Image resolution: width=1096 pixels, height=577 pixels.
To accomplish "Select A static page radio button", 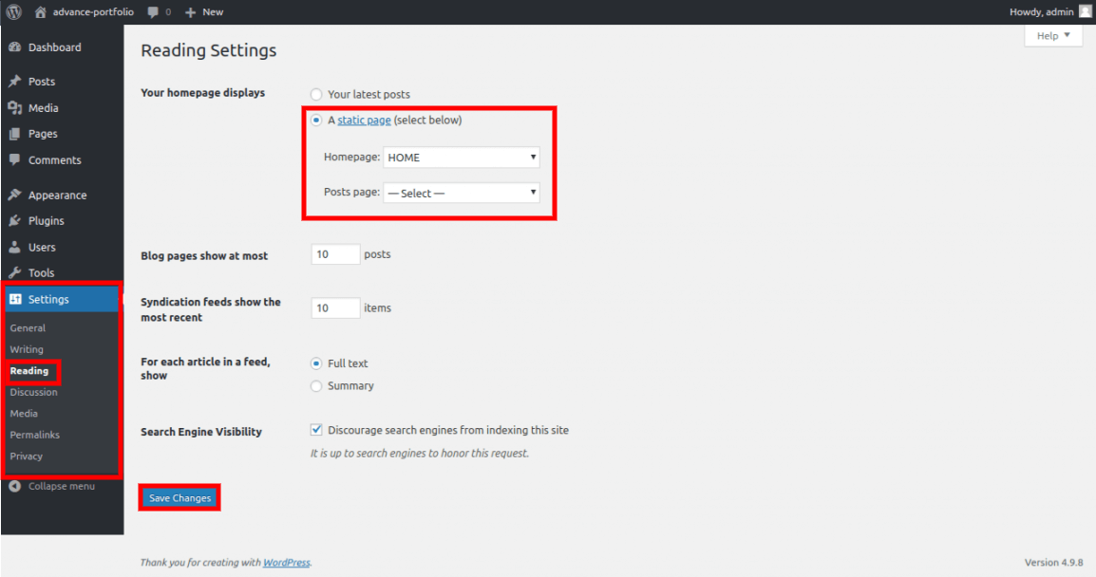I will pos(316,121).
